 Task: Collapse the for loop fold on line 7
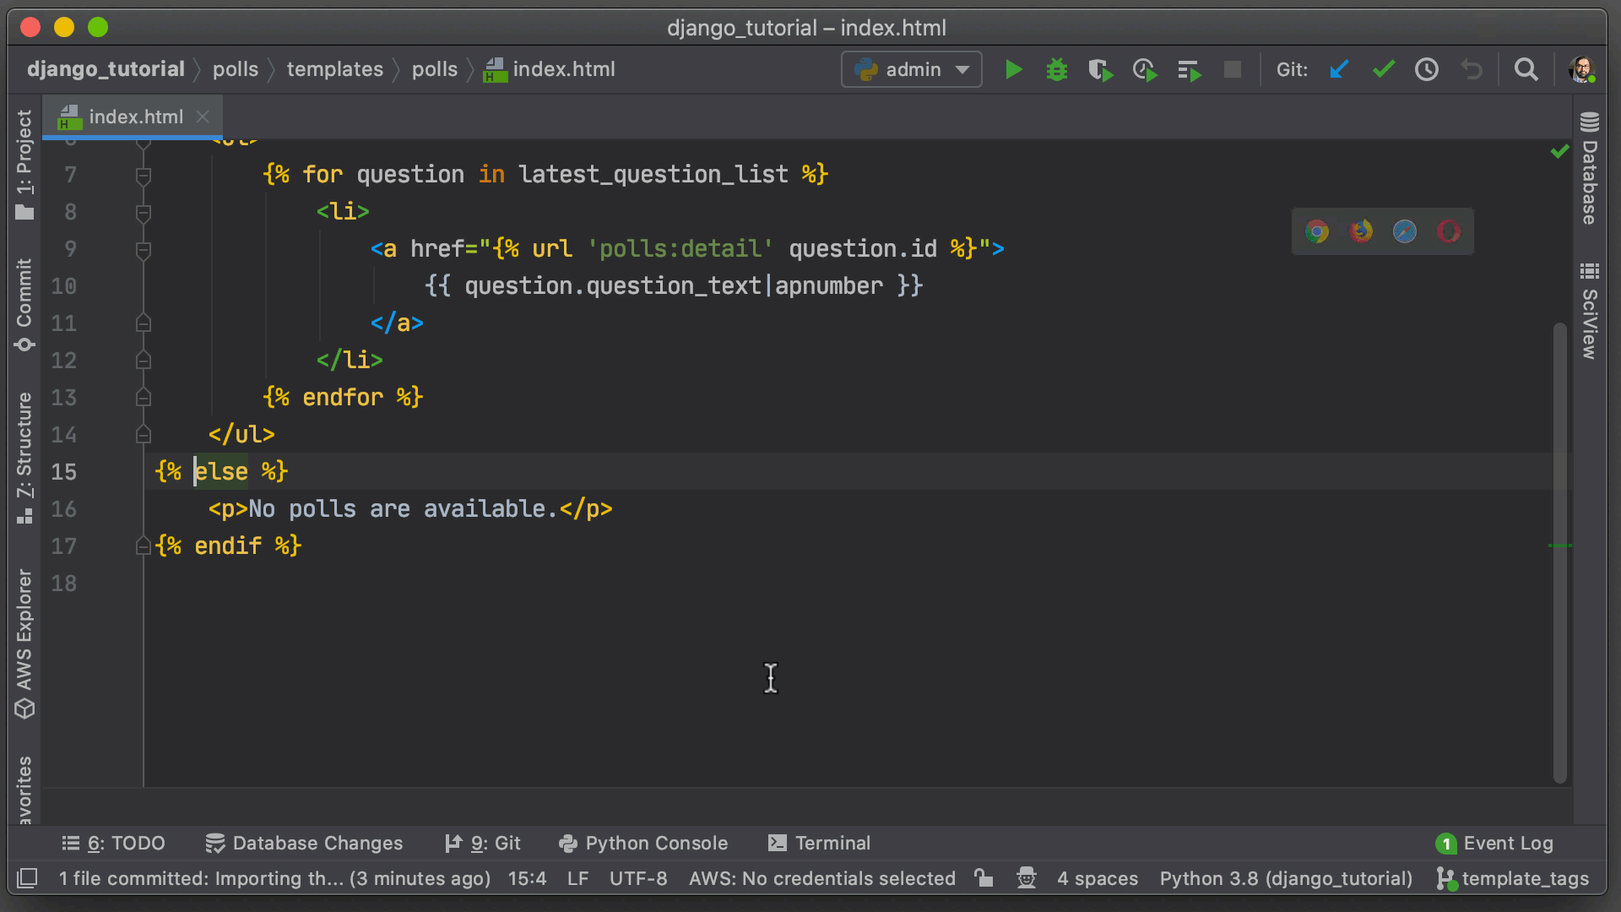click(x=144, y=175)
